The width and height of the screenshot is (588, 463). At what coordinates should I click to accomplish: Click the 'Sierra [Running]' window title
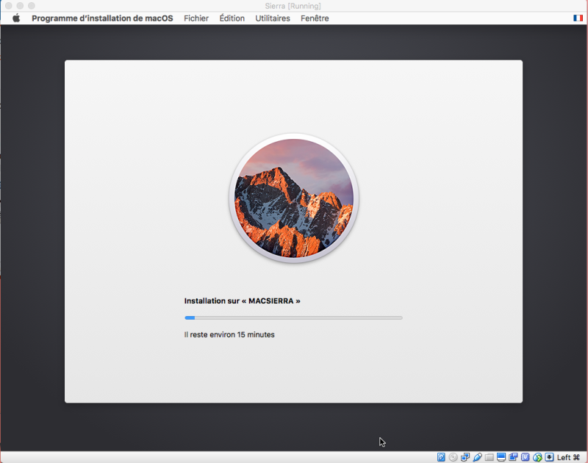(x=293, y=6)
